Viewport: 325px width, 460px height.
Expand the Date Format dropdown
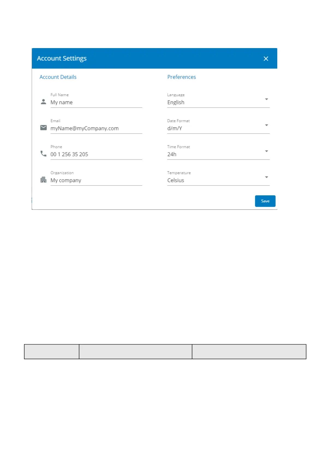pos(266,125)
